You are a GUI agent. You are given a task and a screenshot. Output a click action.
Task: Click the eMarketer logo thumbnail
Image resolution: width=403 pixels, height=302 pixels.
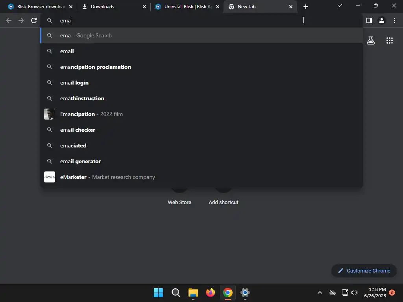click(49, 177)
